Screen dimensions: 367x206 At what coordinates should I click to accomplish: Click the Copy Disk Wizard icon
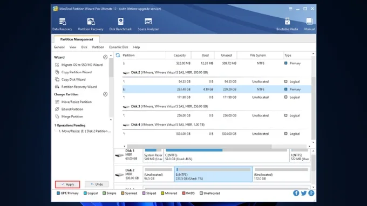click(57, 79)
